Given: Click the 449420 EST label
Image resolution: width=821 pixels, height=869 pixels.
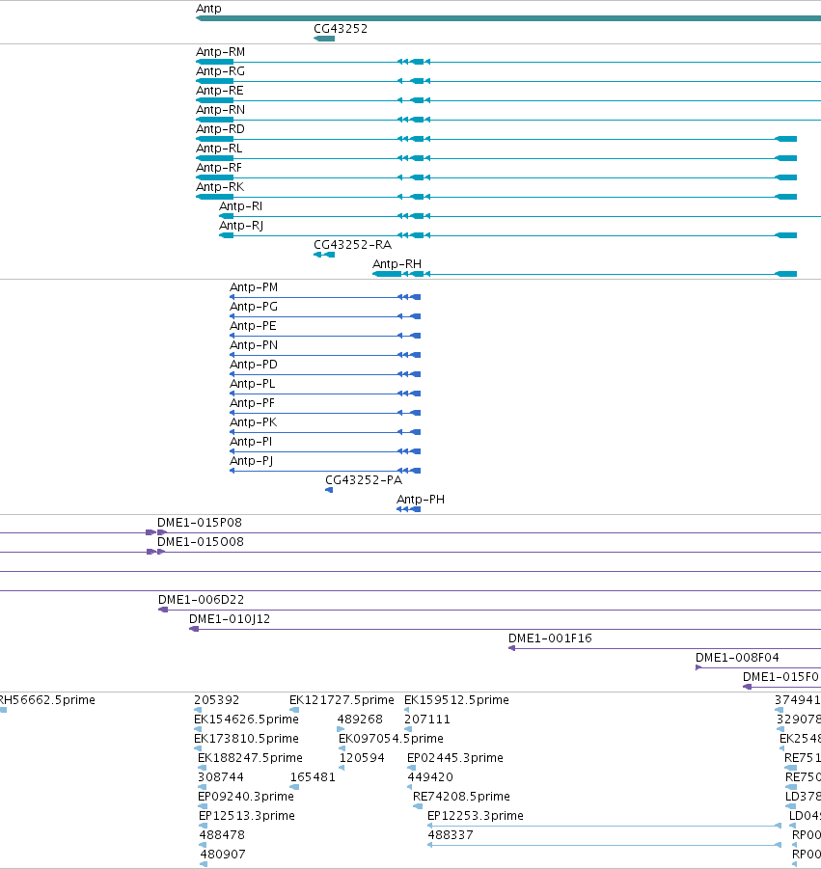Looking at the screenshot, I should [430, 777].
